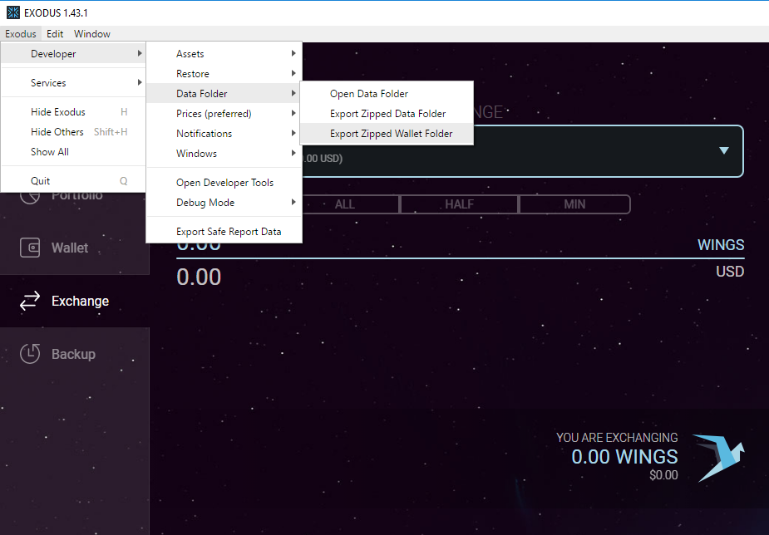The image size is (769, 535).
Task: Click the $0.00 value under WINGS
Action: pos(663,474)
